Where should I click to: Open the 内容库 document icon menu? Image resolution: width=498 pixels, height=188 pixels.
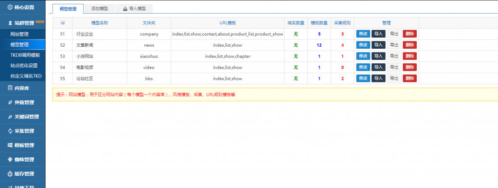pyautogui.click(x=10, y=88)
